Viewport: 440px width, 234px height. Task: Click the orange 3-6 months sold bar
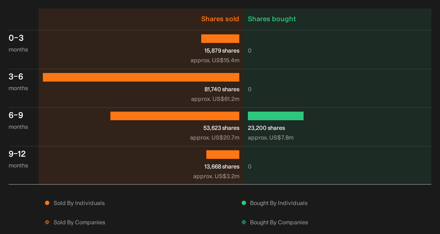pyautogui.click(x=141, y=77)
